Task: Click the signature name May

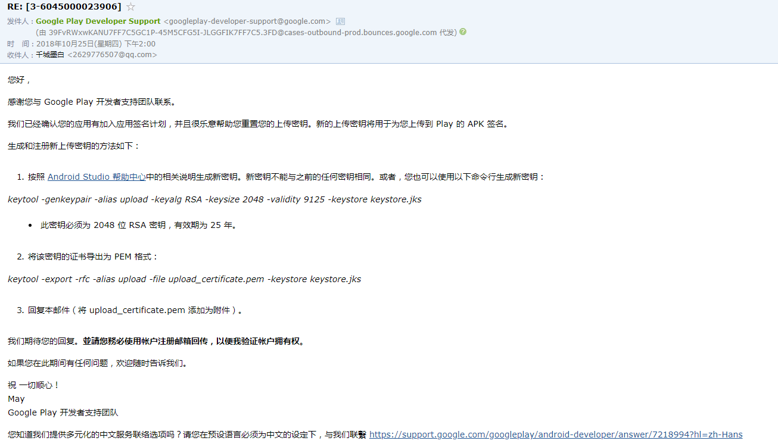Action: [x=16, y=399]
